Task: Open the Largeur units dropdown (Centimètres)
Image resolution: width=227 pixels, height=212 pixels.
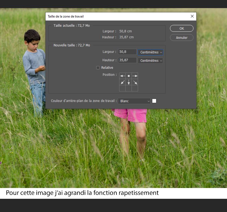Action: point(150,52)
